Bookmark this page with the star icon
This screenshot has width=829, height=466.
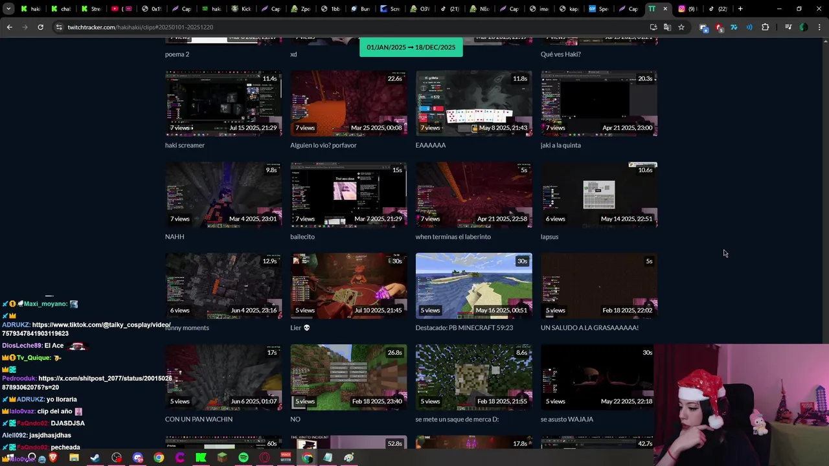tap(681, 27)
